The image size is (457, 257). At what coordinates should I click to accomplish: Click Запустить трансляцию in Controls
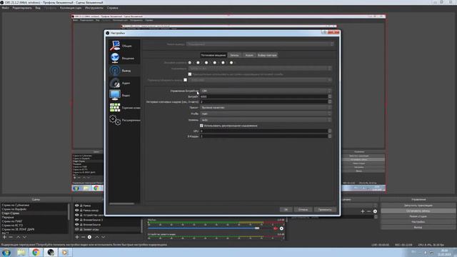point(418,206)
